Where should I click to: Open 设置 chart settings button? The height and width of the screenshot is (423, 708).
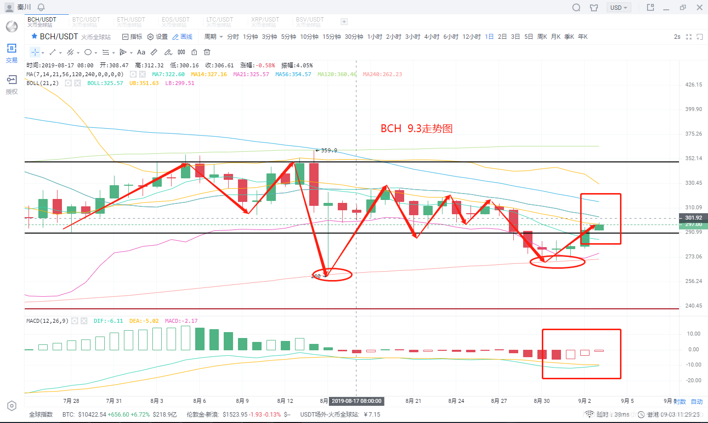pos(157,37)
